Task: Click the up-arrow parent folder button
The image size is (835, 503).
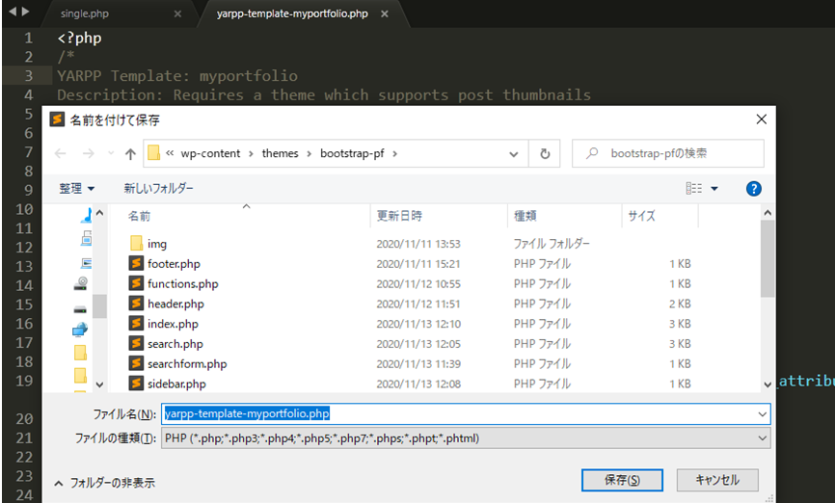Action: coord(130,153)
